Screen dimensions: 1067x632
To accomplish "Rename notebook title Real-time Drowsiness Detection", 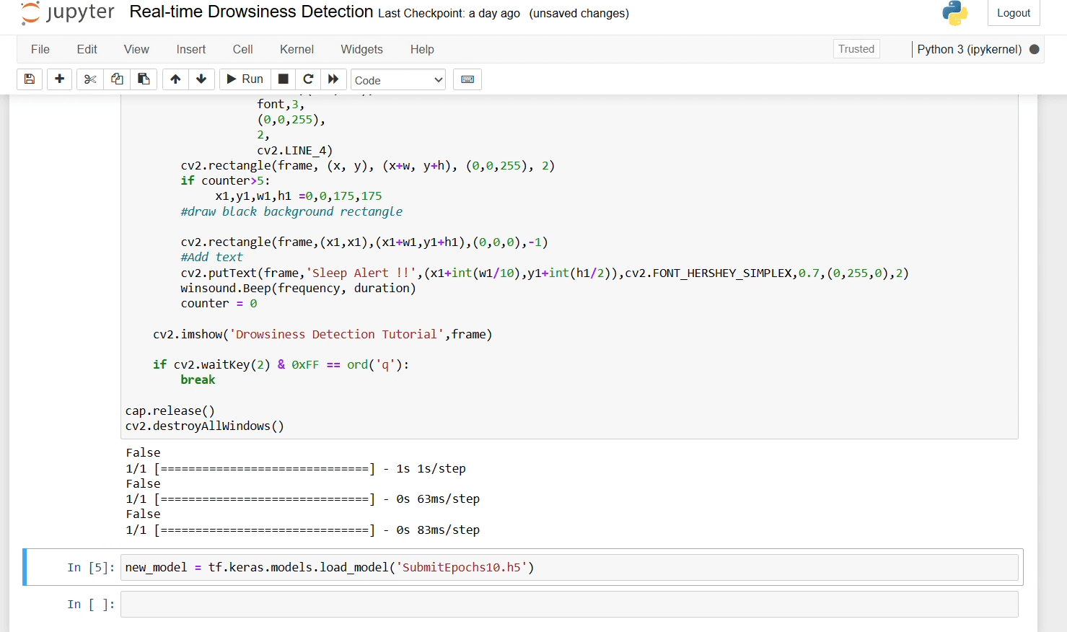I will (251, 12).
